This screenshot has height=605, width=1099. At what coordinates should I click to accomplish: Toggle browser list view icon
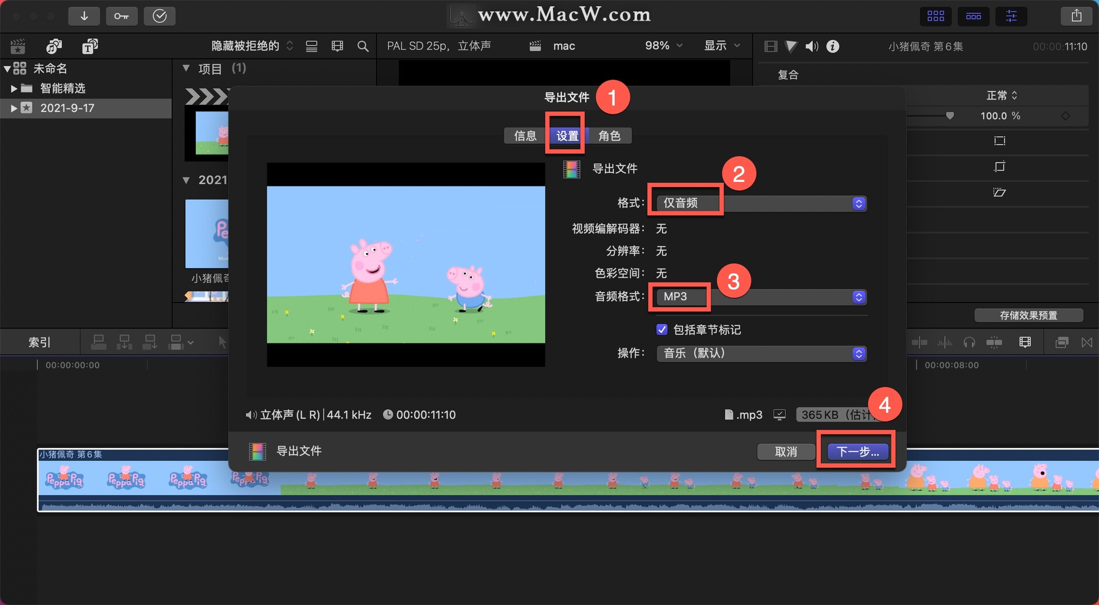[311, 46]
